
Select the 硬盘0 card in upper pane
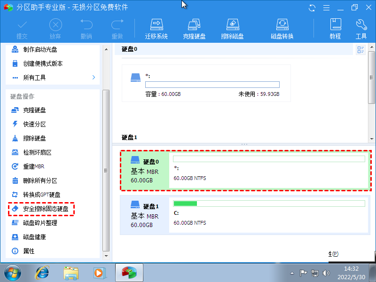(x=206, y=83)
